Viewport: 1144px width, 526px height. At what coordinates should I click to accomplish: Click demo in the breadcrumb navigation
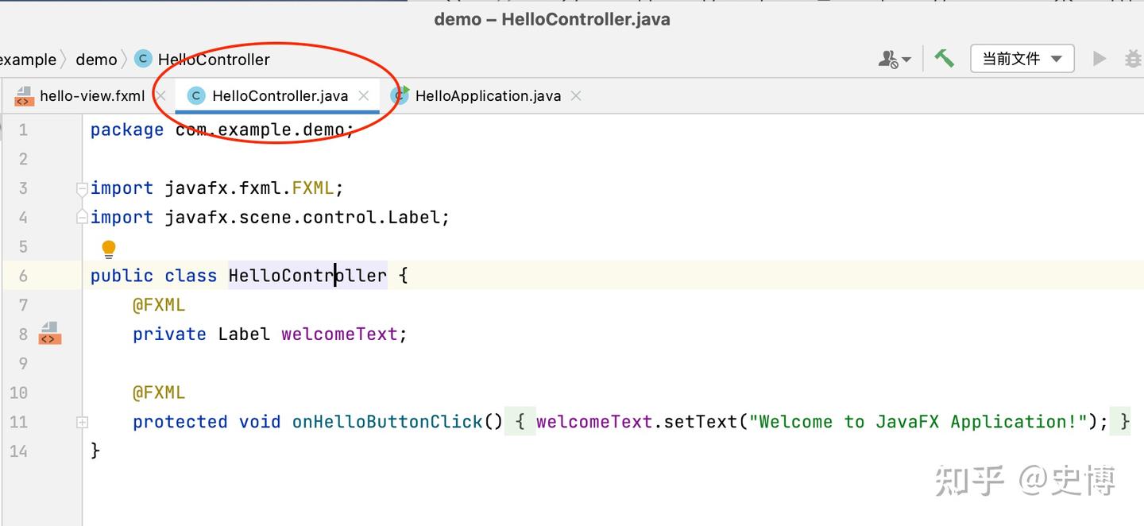[96, 59]
